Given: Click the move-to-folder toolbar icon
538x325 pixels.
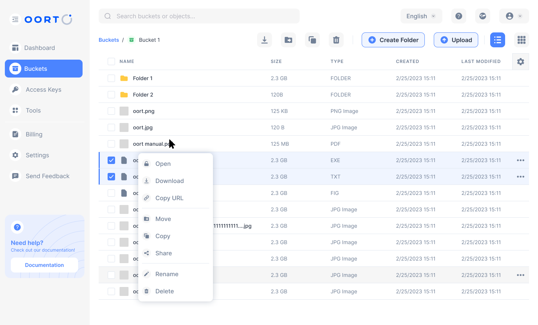Looking at the screenshot, I should [x=288, y=40].
